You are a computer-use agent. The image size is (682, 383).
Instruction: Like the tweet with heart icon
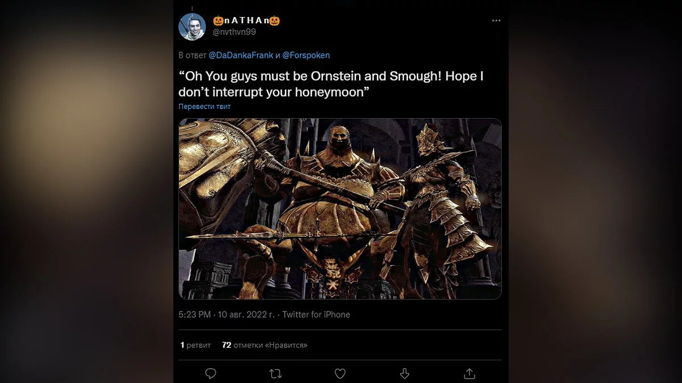pyautogui.click(x=340, y=373)
